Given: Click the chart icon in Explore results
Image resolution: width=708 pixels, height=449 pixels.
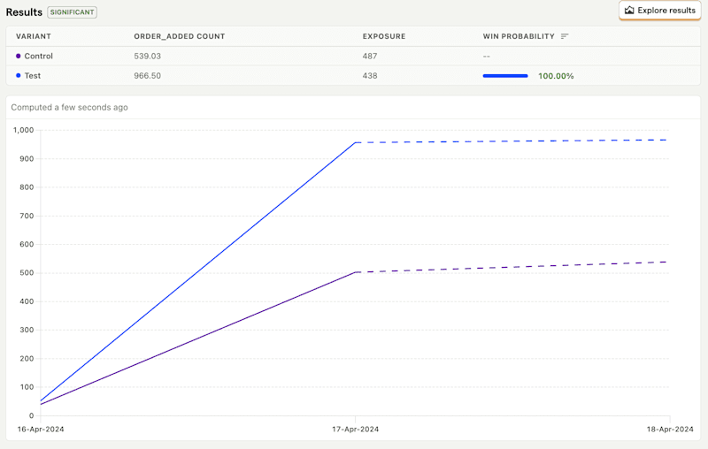Looking at the screenshot, I should [629, 10].
